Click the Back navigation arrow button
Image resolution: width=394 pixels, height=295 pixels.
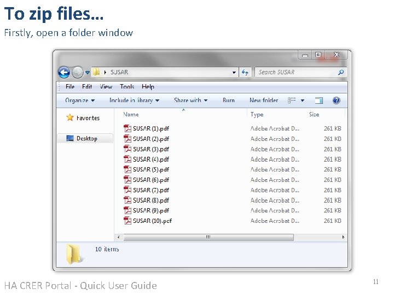(x=64, y=72)
